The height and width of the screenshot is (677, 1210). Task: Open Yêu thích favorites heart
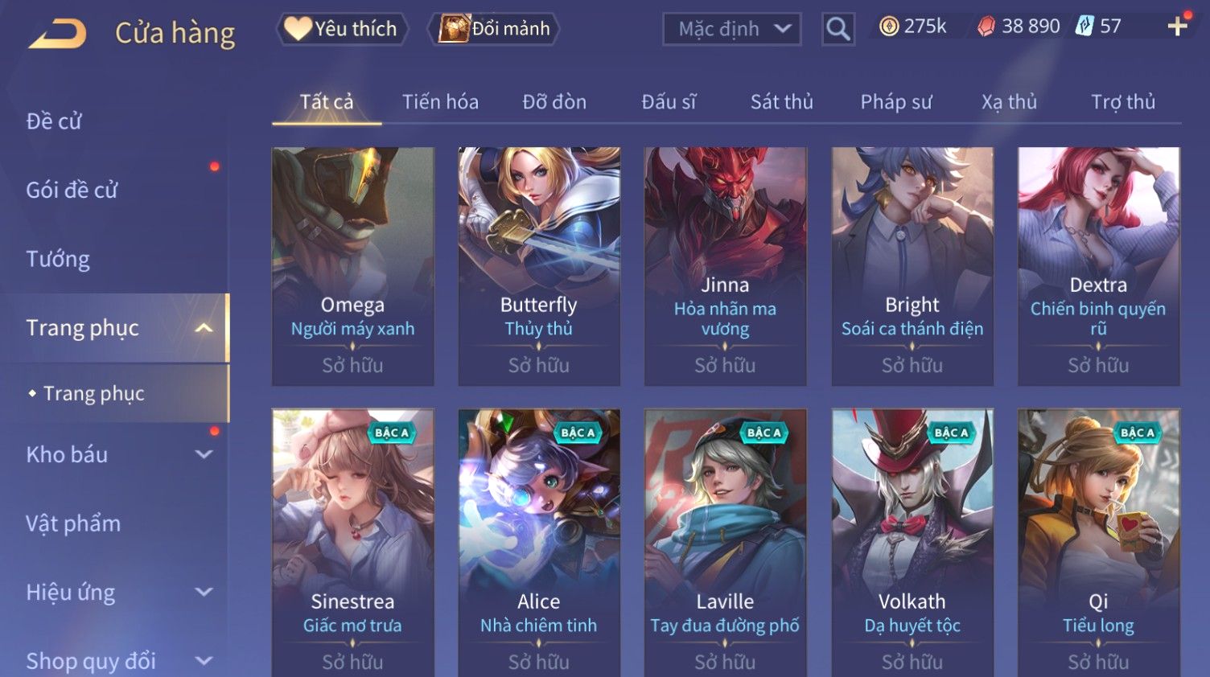click(342, 29)
